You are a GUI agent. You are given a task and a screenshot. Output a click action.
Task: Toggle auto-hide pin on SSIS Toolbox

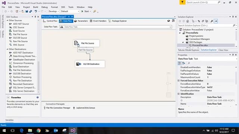(35, 17)
